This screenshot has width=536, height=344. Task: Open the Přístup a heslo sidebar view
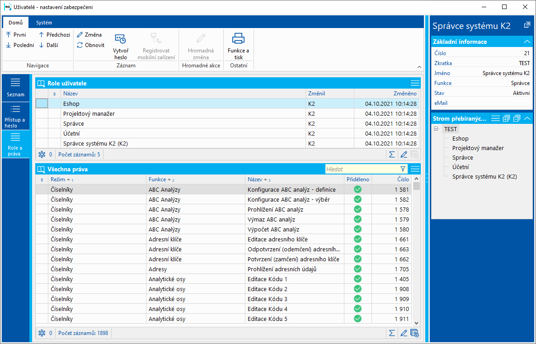[15, 115]
